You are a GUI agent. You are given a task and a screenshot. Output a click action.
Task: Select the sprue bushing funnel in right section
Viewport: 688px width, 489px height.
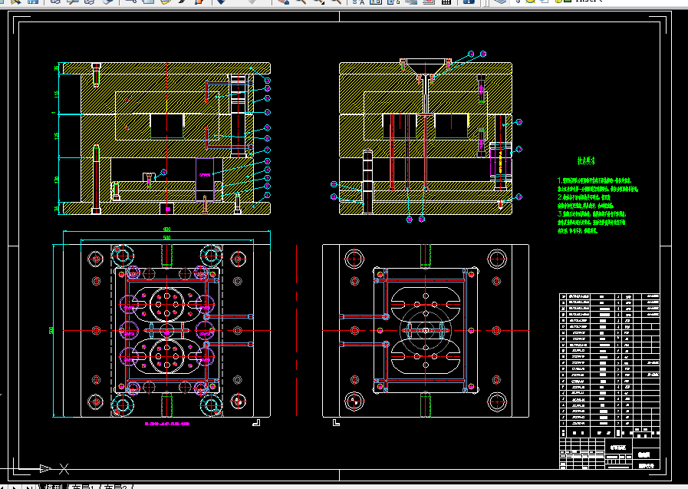click(x=426, y=66)
